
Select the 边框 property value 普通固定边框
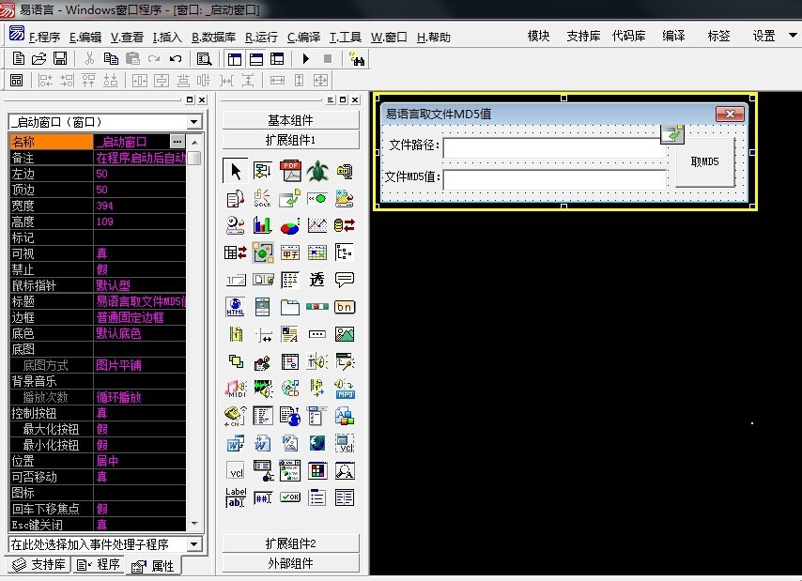click(139, 317)
